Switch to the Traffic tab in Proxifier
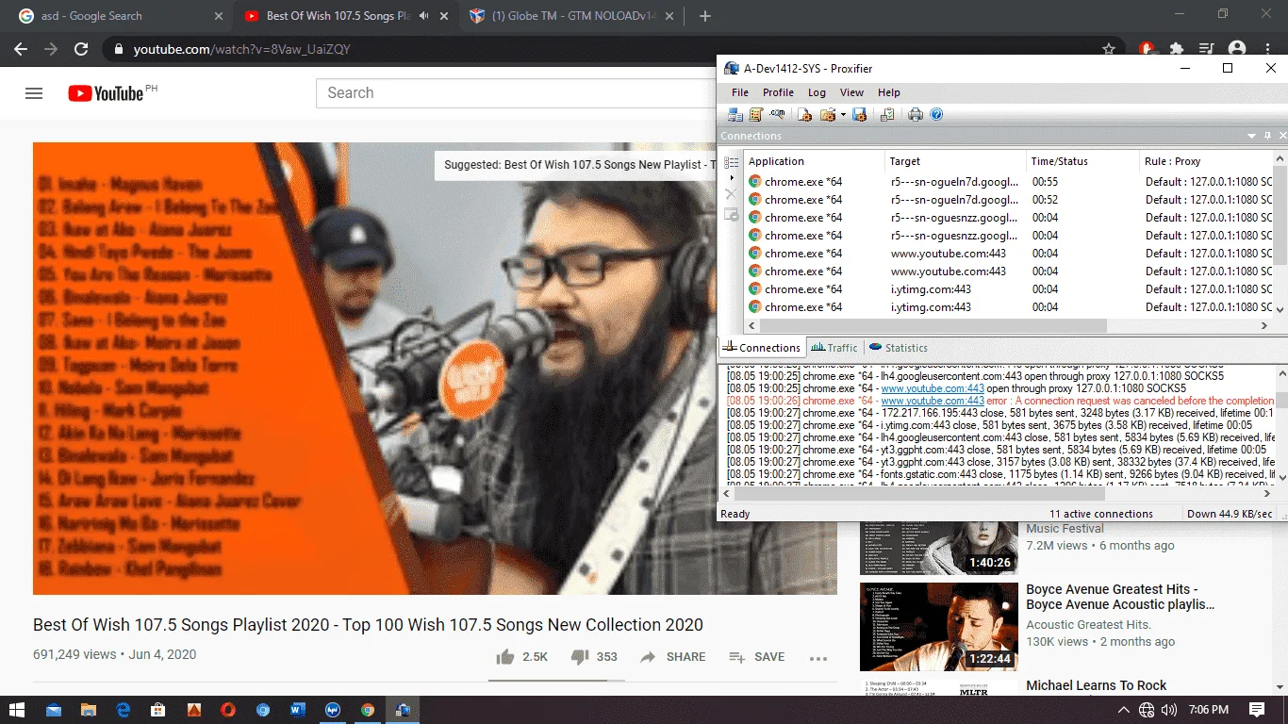Image resolution: width=1288 pixels, height=724 pixels. coord(834,348)
